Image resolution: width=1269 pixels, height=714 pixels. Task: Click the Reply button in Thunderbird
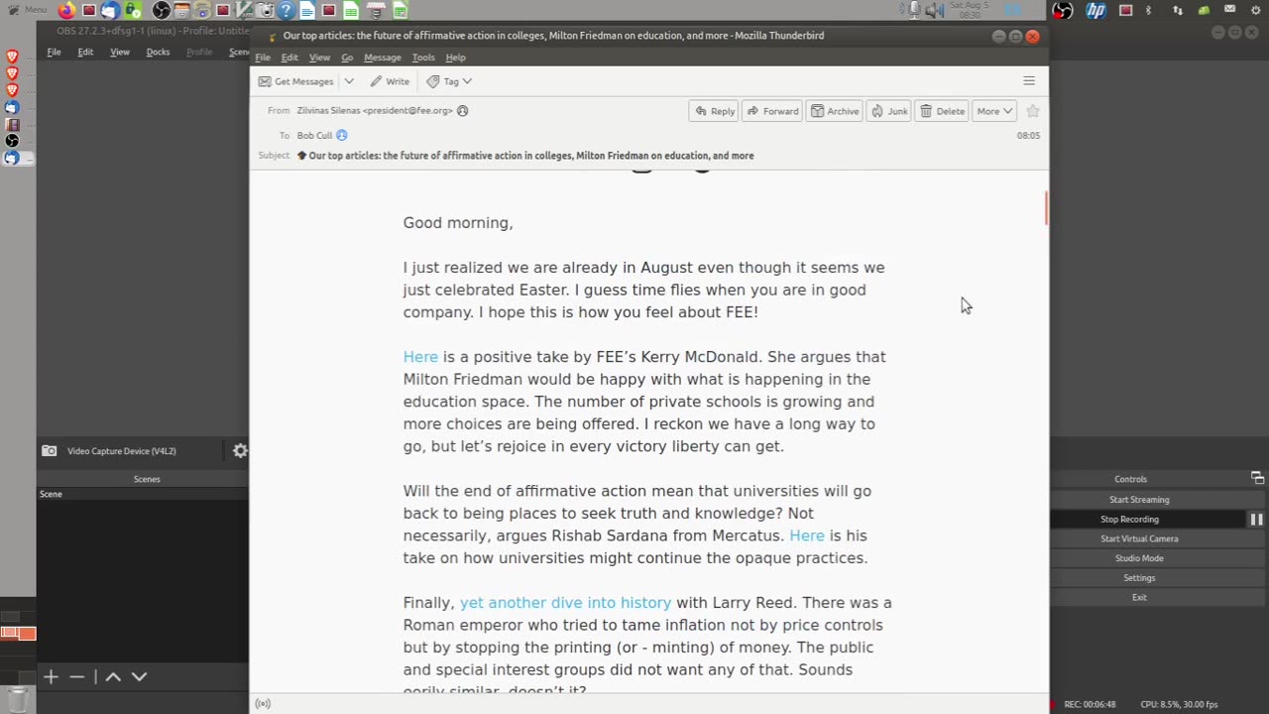pos(715,111)
